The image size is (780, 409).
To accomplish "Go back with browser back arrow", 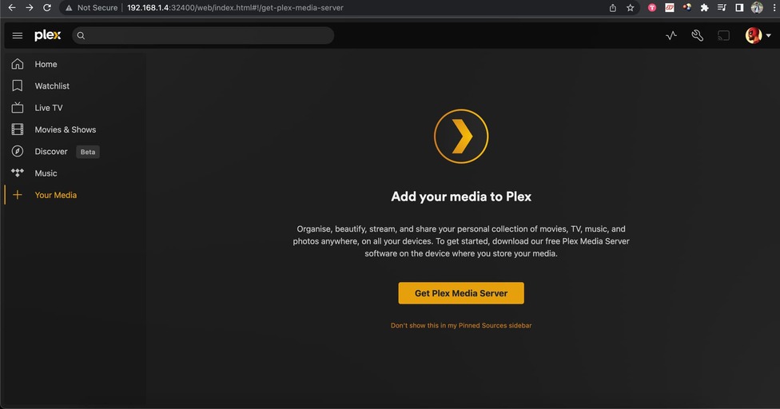I will 12,7.
